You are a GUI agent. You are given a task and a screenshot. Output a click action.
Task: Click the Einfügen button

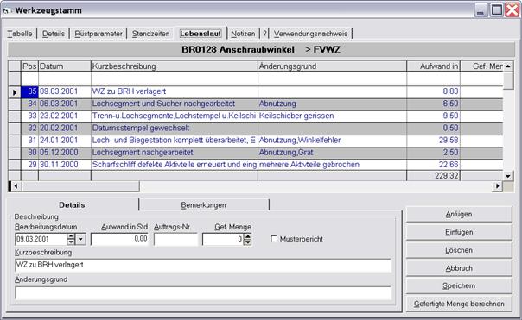459,232
